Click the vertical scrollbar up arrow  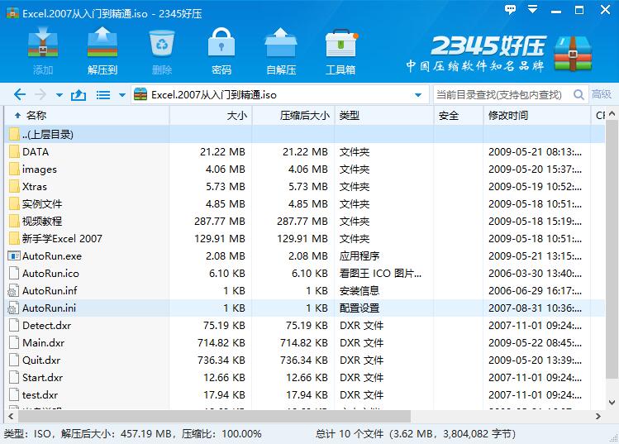coord(612,114)
